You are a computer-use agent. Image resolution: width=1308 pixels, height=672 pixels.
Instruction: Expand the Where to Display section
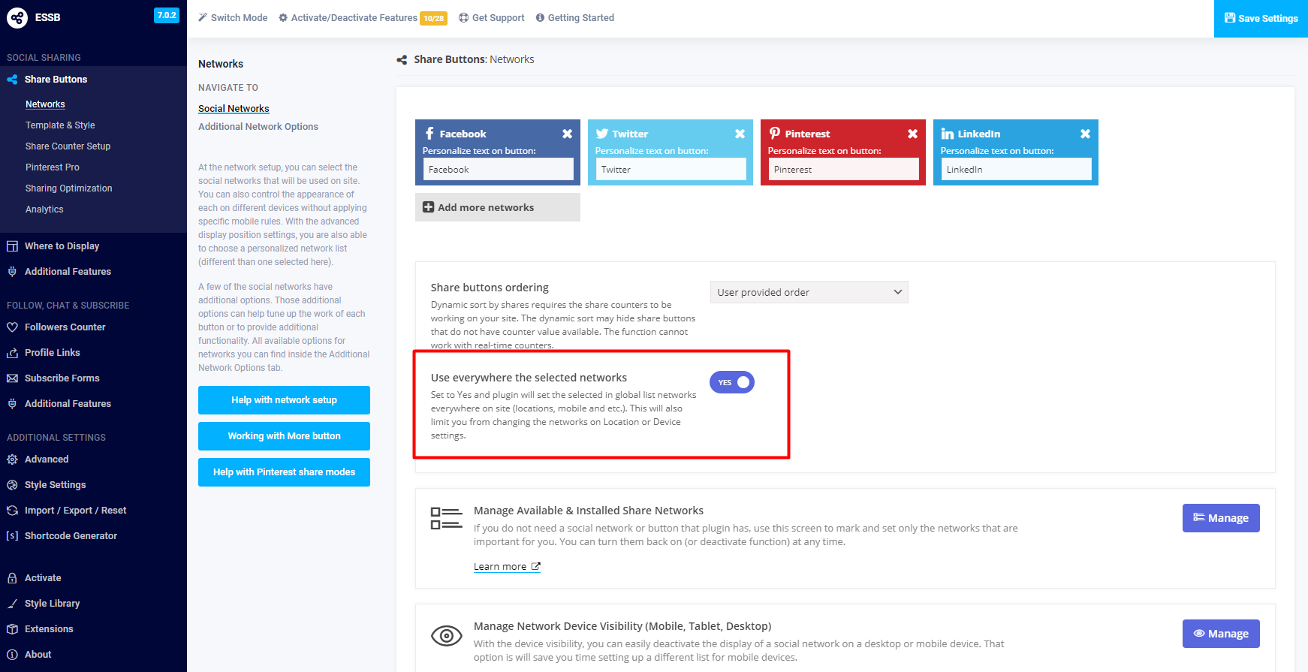(x=62, y=246)
